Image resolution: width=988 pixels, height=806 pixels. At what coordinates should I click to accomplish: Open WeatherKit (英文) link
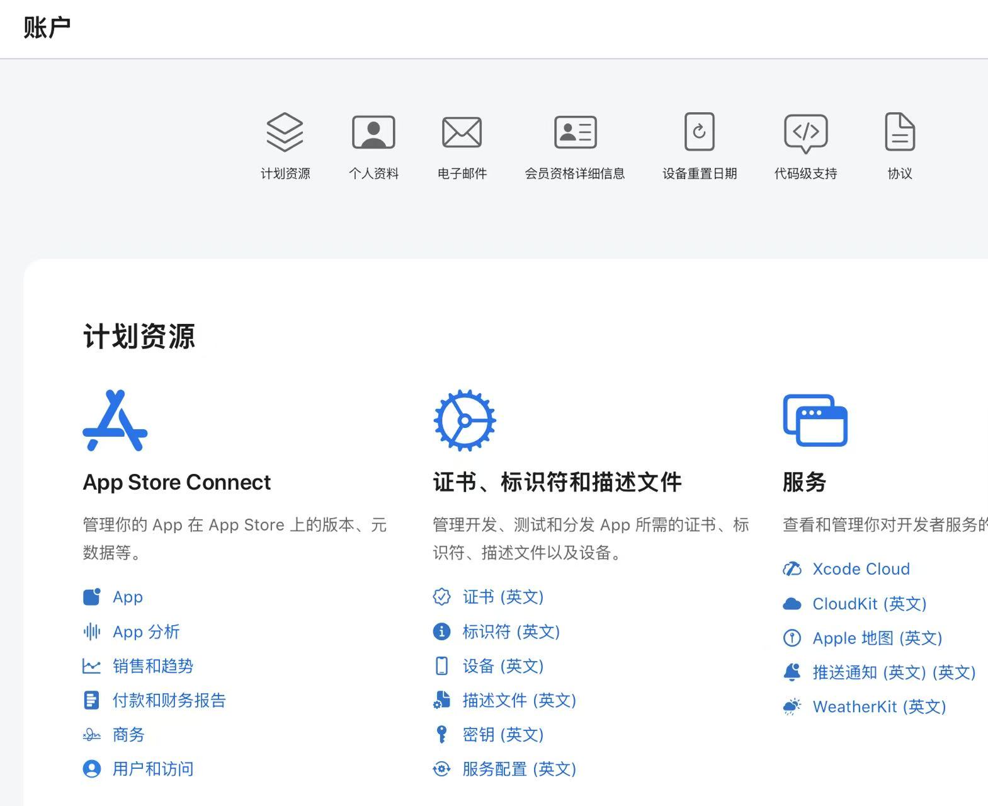879,707
